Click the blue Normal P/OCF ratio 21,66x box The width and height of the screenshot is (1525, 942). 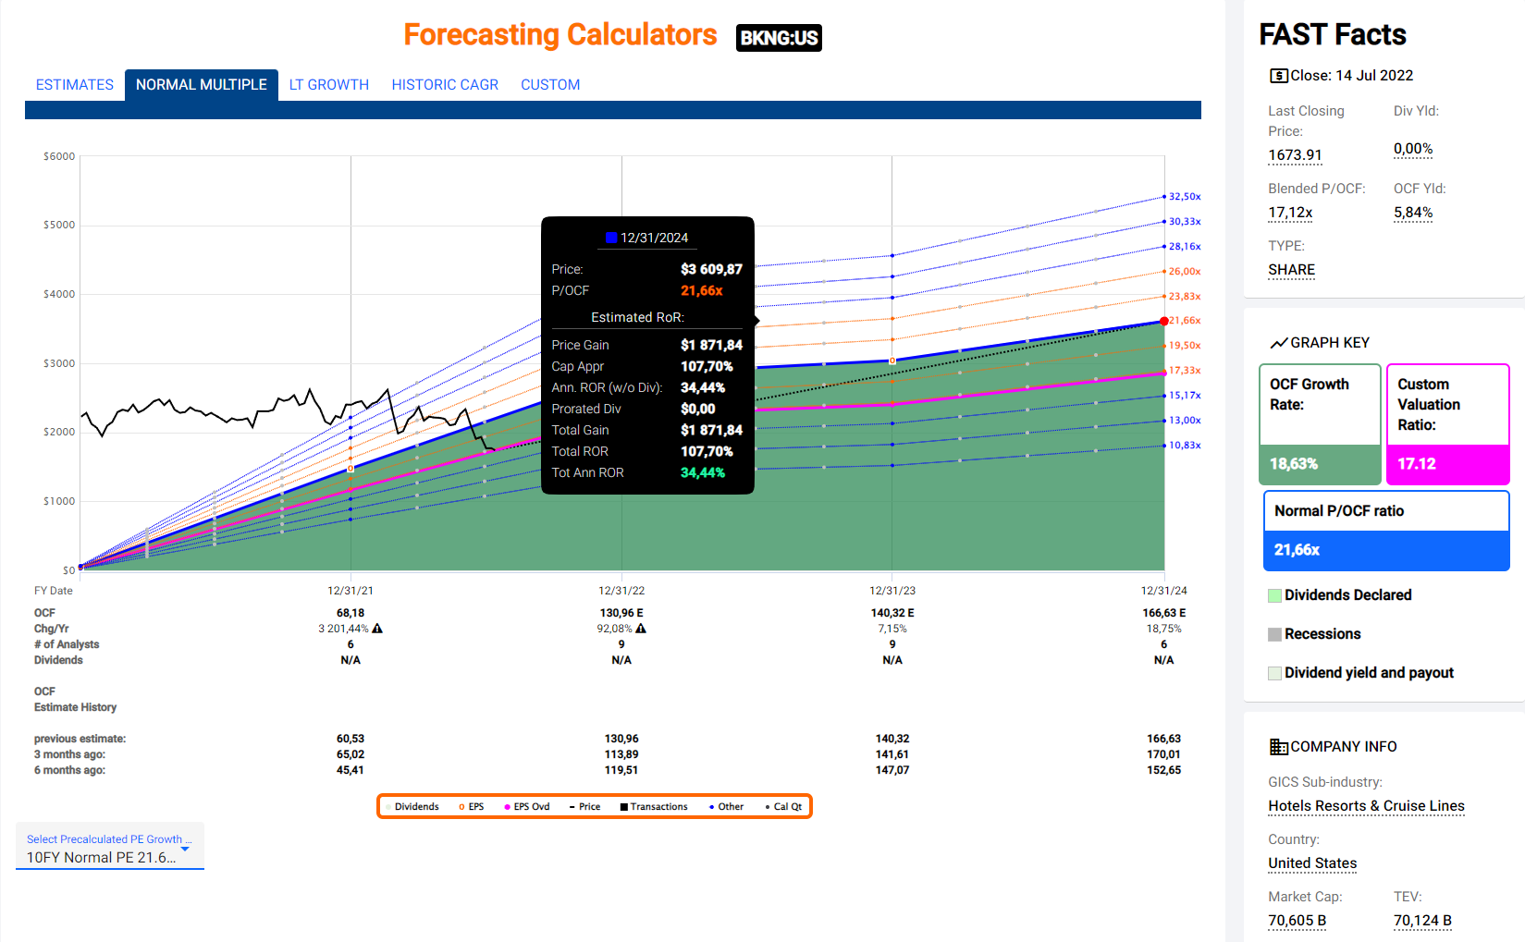pyautogui.click(x=1385, y=550)
